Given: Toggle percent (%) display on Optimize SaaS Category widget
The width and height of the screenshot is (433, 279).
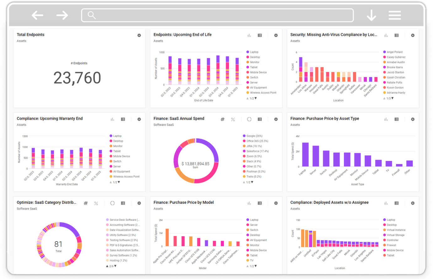Looking at the screenshot, I should pos(96,203).
